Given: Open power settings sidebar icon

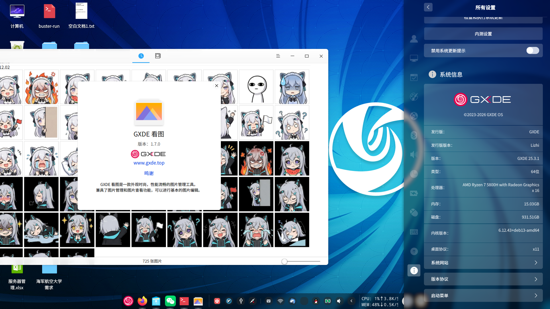Looking at the screenshot, I should coord(414,193).
